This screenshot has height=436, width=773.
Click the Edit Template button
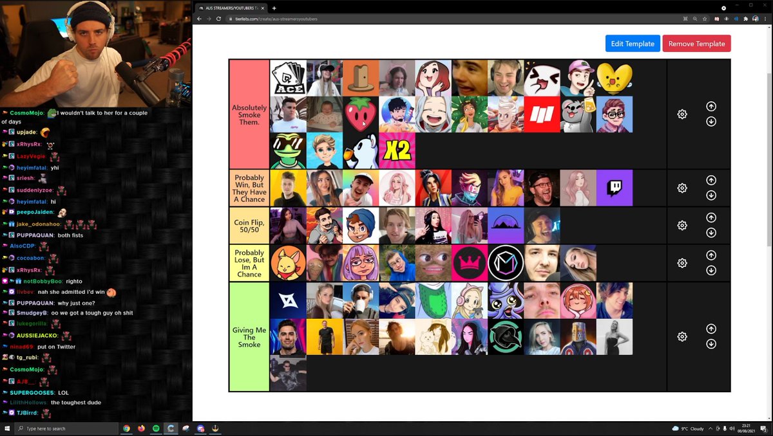coord(633,44)
